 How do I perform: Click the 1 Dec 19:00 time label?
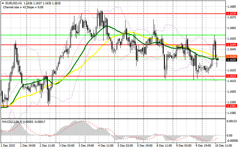pyautogui.click(x=28, y=146)
